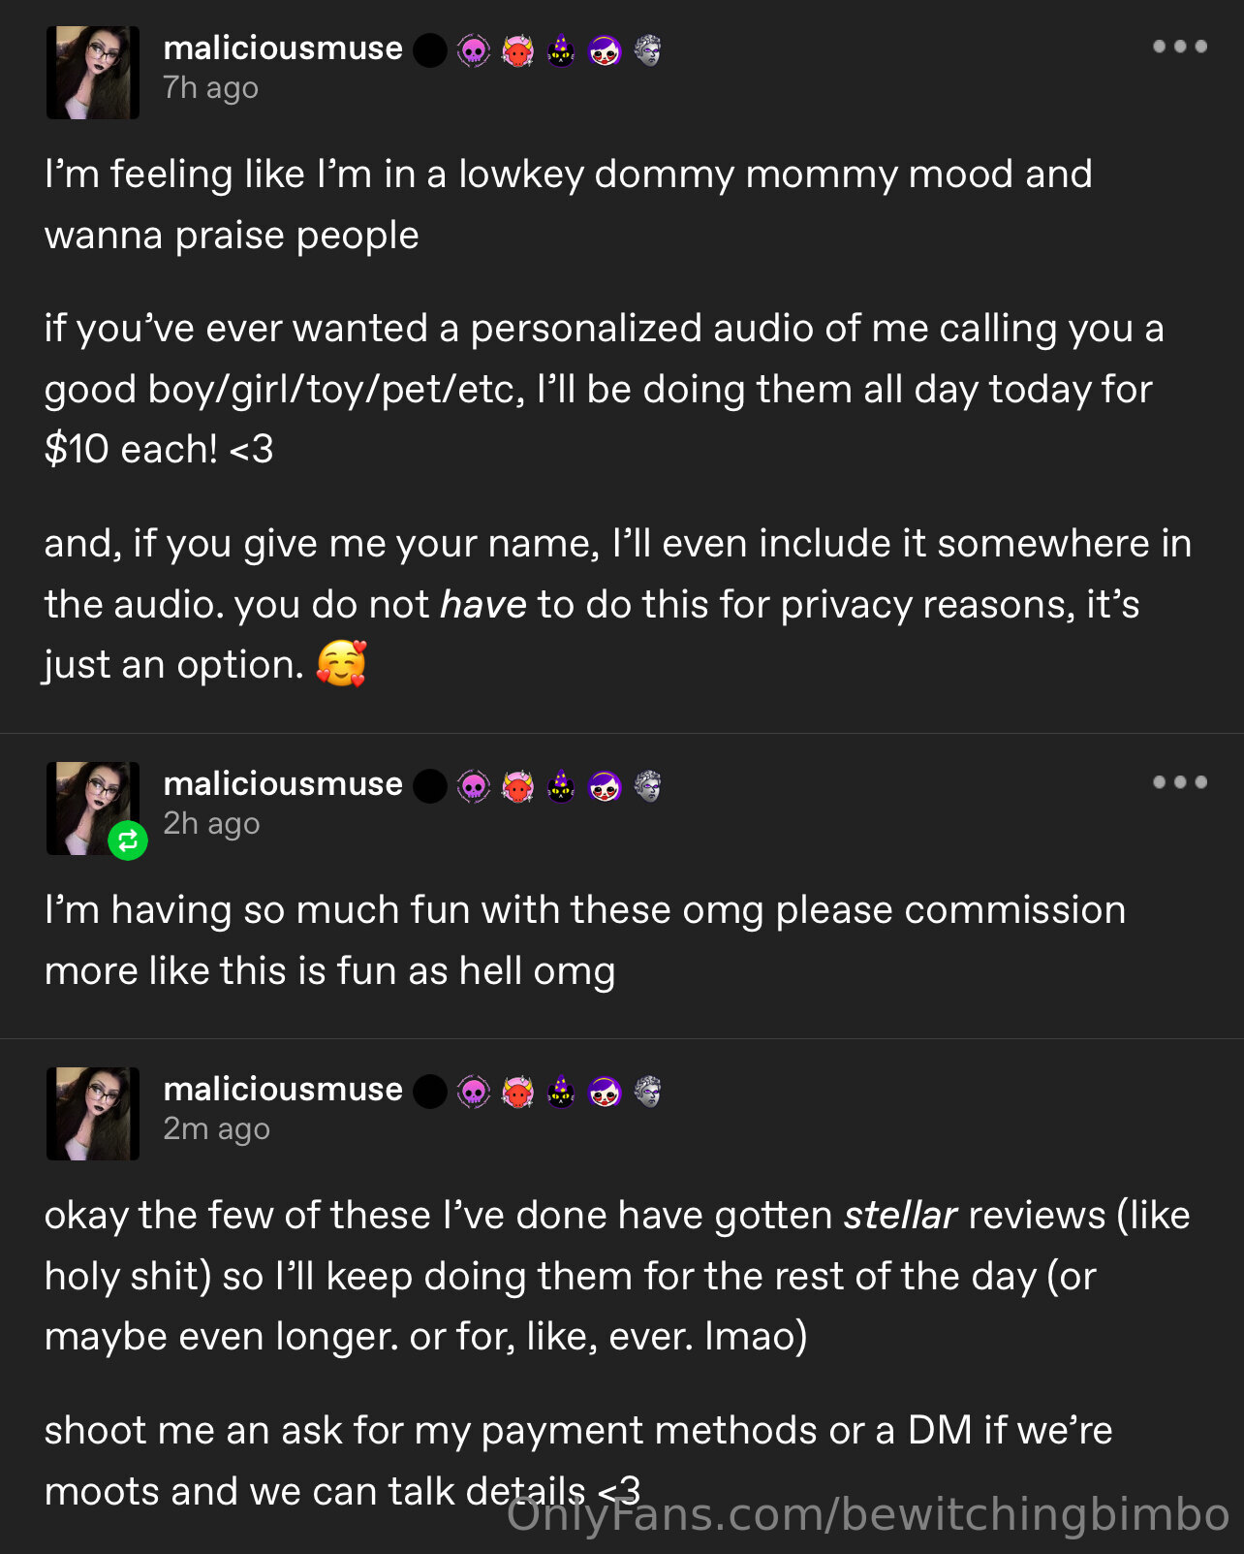
Task: Click the "2h ago" timestamp
Action: (x=211, y=824)
